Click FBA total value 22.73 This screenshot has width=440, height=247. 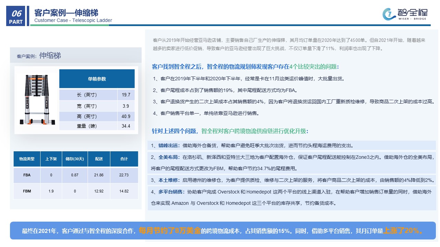(124, 175)
